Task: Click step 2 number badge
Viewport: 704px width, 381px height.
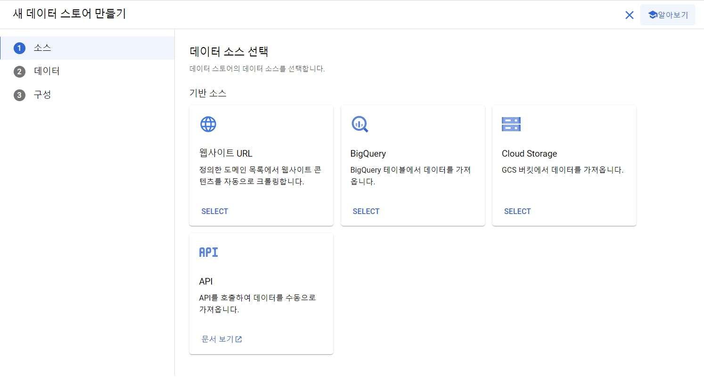Action: pos(19,71)
